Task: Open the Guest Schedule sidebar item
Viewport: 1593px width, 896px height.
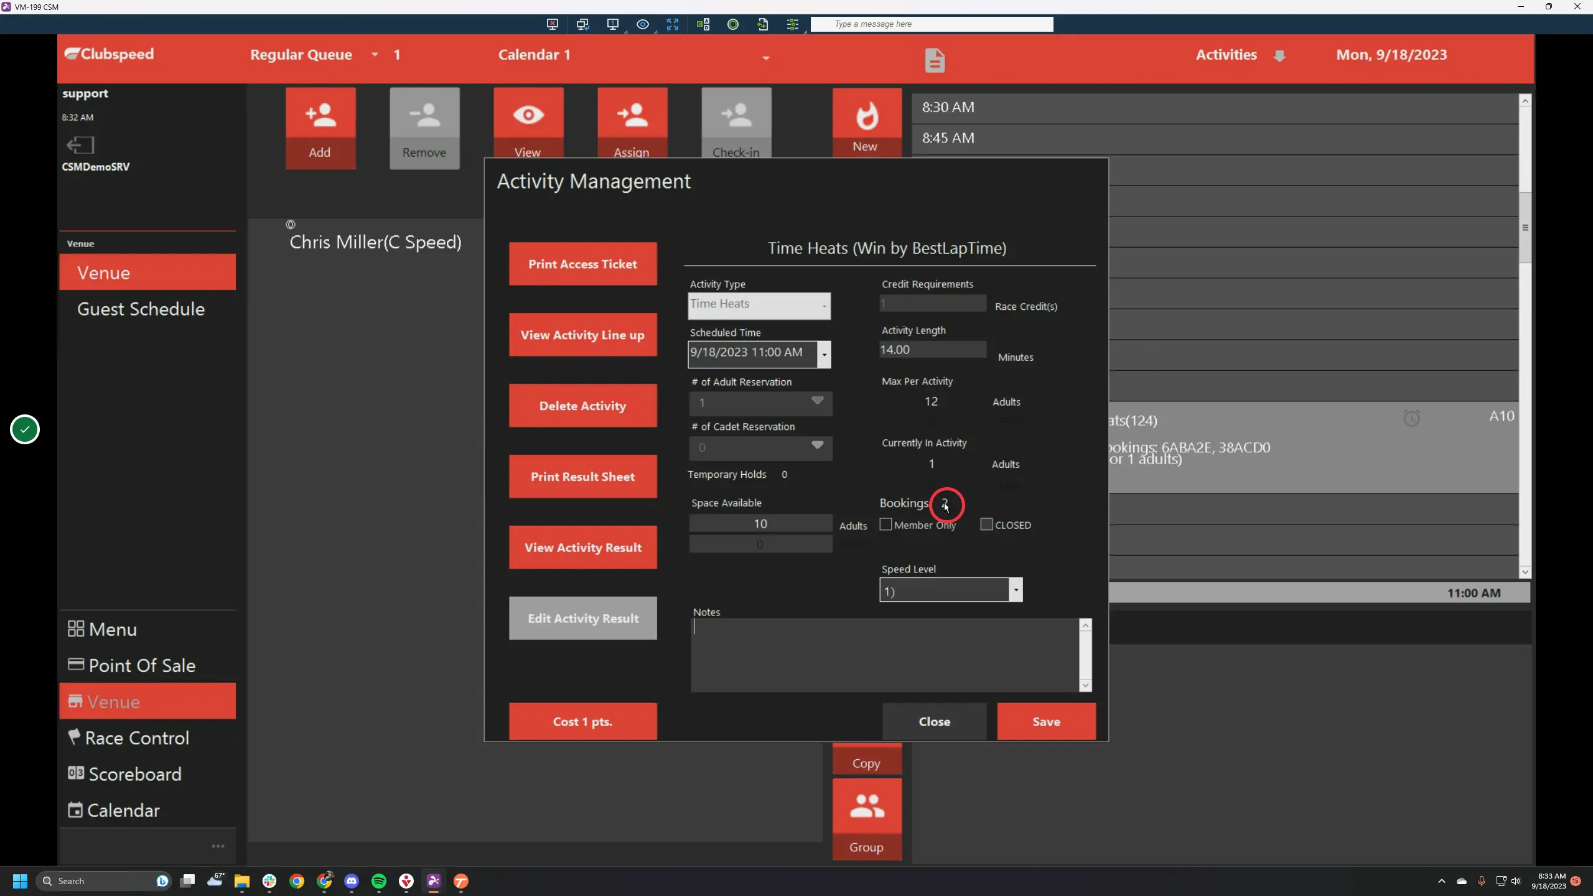Action: [141, 309]
